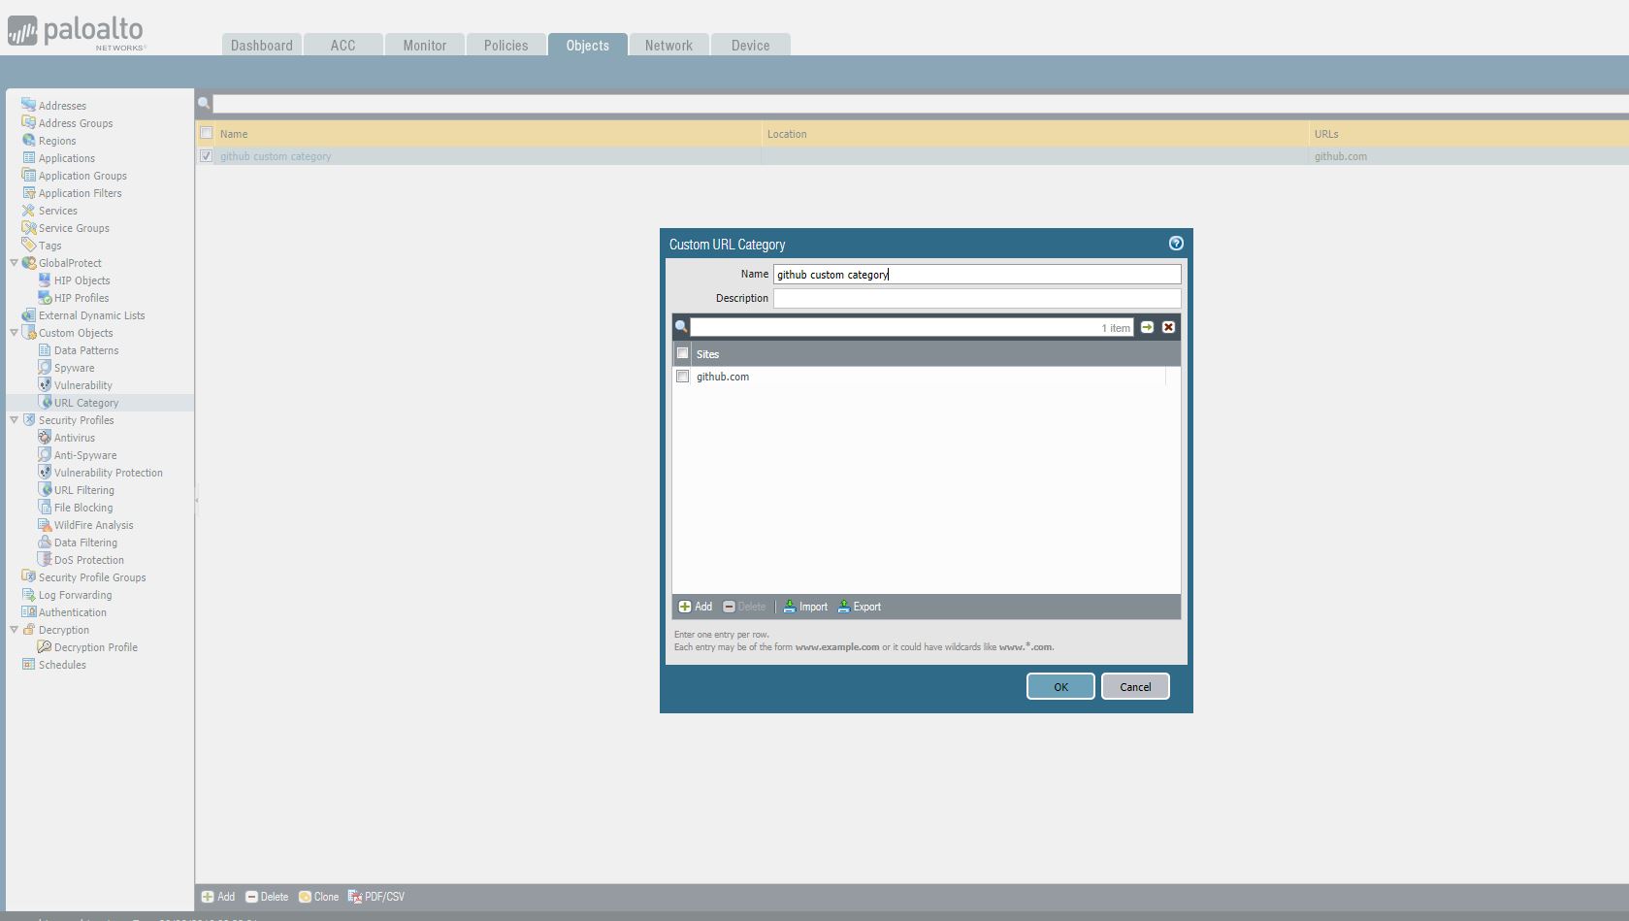
Task: Click the External Dynamic Lists icon
Action: [28, 314]
